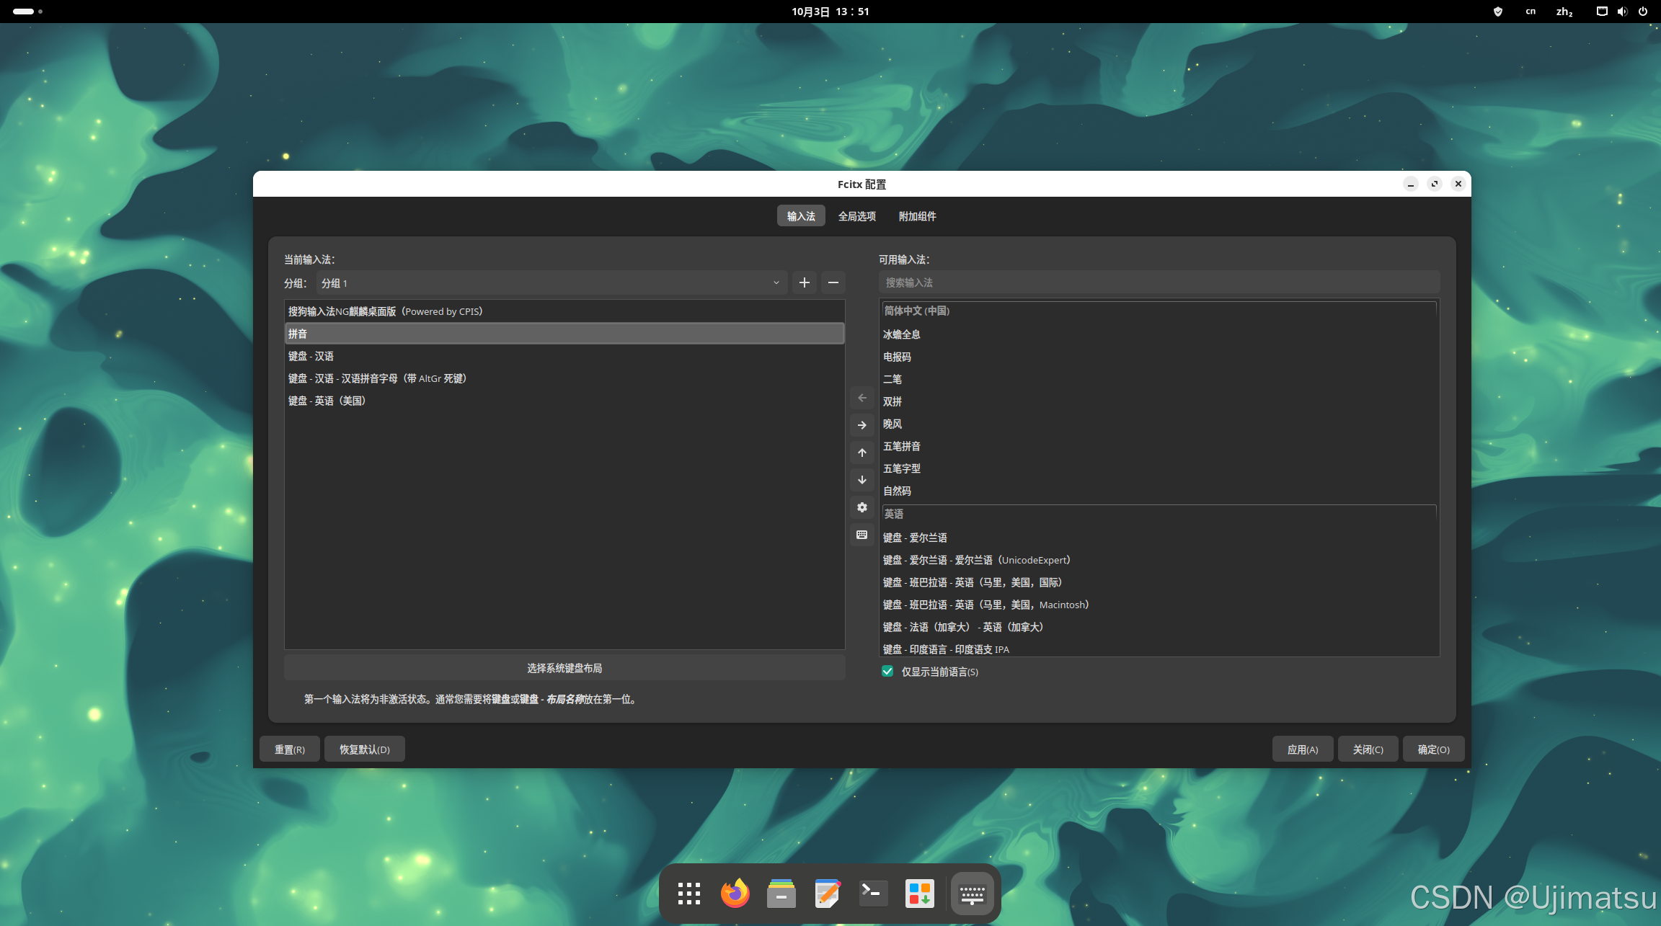
Task: Select 键盘 - 汉语 in current input methods
Action: point(311,356)
